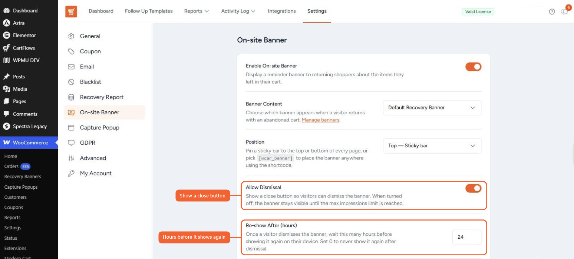Click the Advanced sliders icon

[x=71, y=158]
